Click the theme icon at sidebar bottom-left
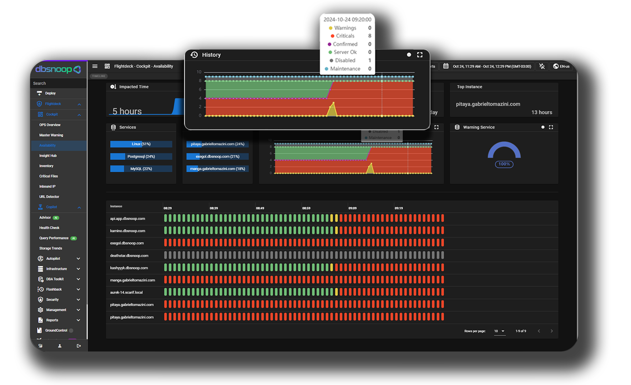 click(x=41, y=346)
